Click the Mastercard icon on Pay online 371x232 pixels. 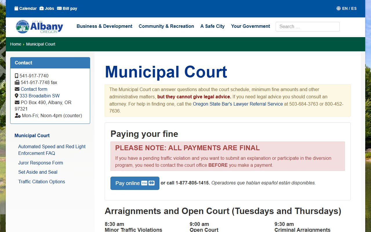tap(152, 183)
